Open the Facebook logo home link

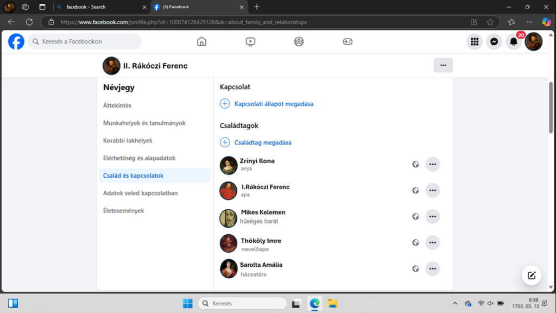coord(16,41)
